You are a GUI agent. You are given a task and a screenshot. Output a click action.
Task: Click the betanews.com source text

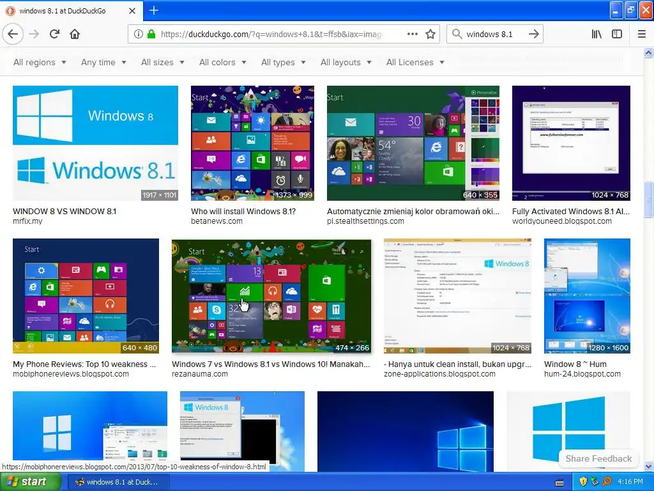[x=217, y=221]
